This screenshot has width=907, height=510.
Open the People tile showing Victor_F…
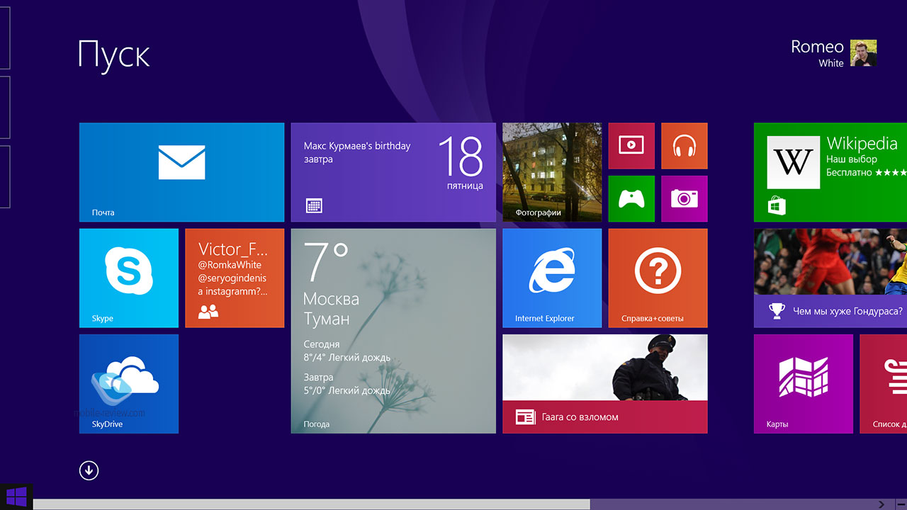235,278
